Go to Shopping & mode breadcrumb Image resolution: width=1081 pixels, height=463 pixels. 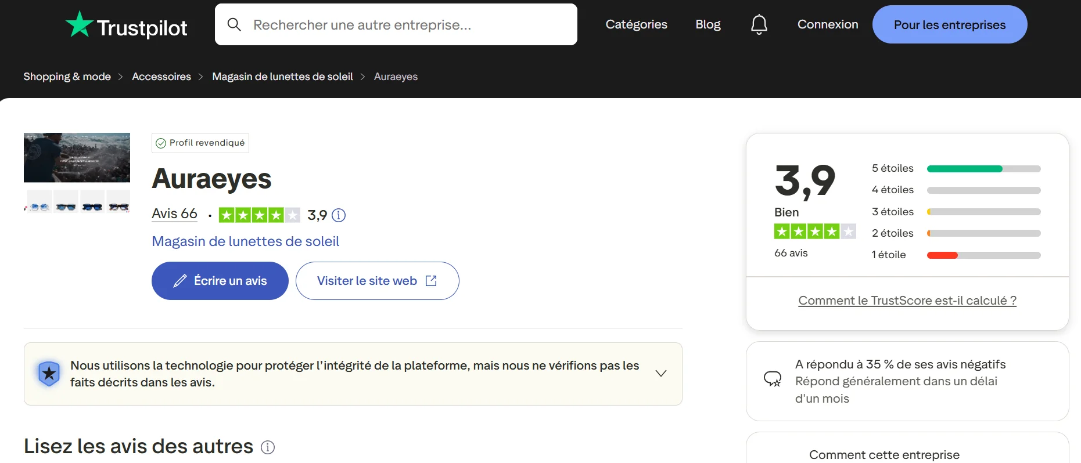point(67,77)
